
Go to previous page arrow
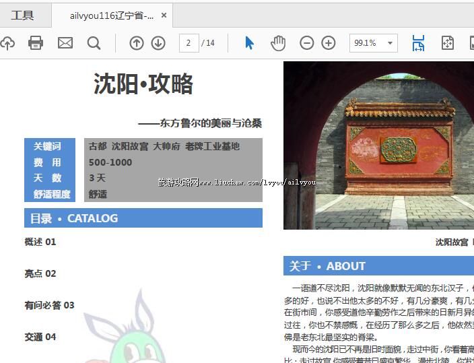[x=137, y=43]
